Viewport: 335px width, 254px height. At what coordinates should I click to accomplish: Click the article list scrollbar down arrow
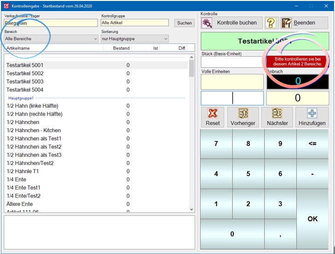(192, 209)
